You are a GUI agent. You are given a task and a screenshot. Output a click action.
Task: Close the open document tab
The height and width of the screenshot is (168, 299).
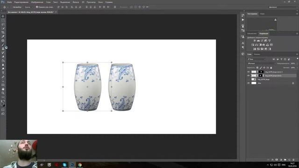coord(56,12)
